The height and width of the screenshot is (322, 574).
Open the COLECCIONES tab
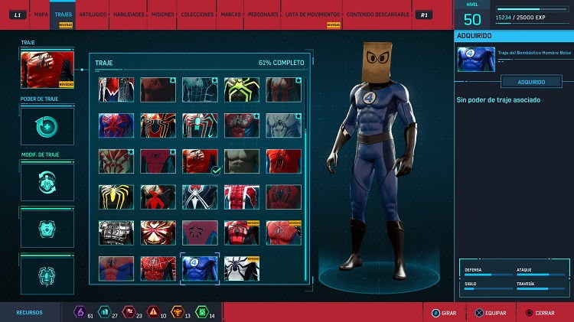(x=197, y=15)
